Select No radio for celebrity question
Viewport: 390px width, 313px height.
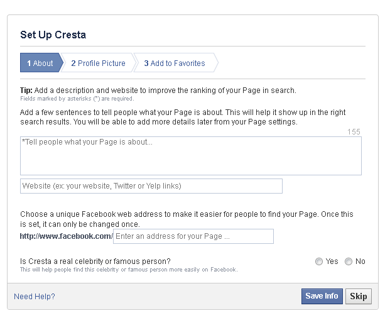point(349,261)
